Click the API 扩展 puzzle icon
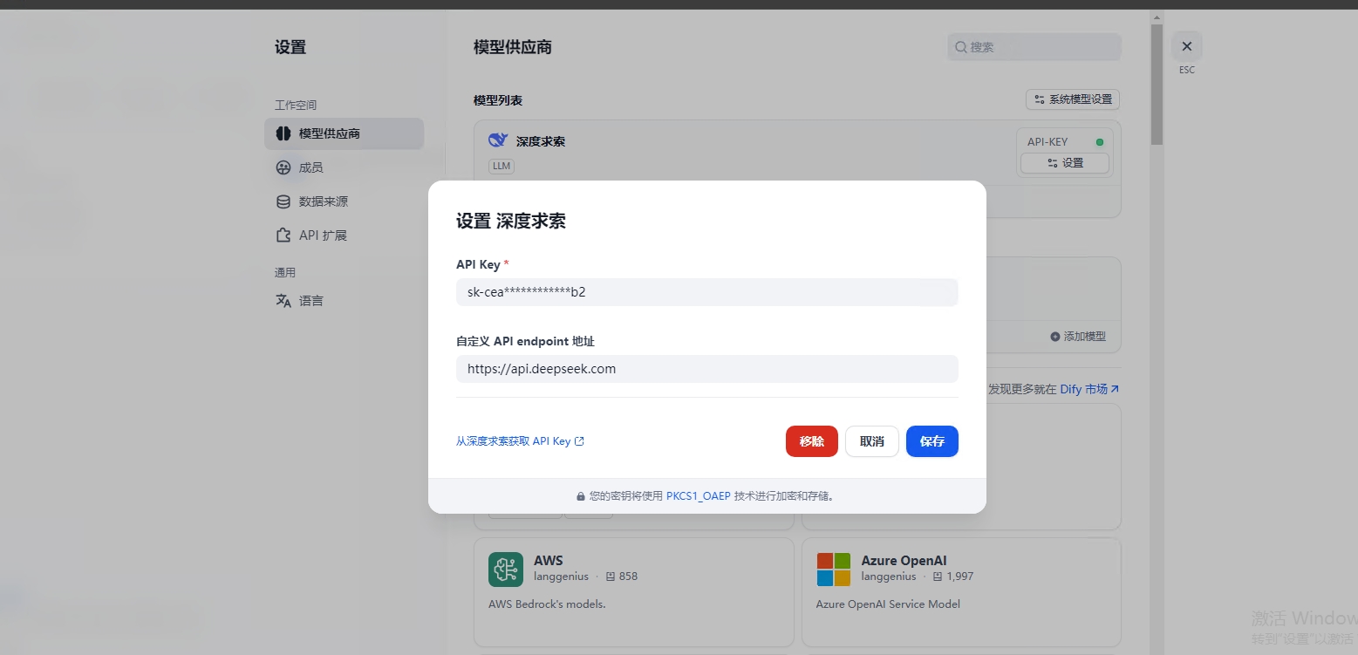 [x=283, y=235]
